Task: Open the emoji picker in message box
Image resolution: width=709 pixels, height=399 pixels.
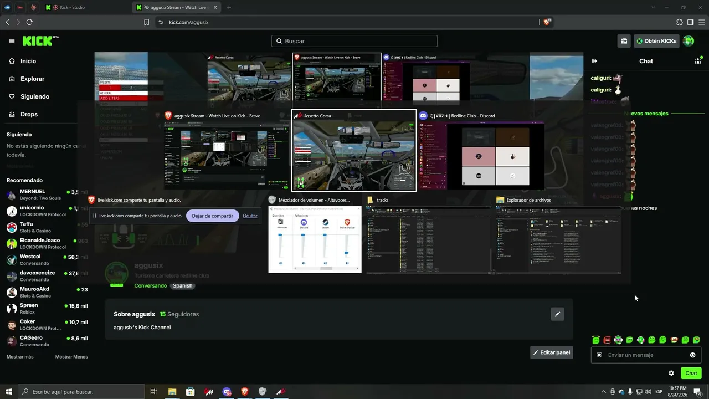Action: point(692,355)
